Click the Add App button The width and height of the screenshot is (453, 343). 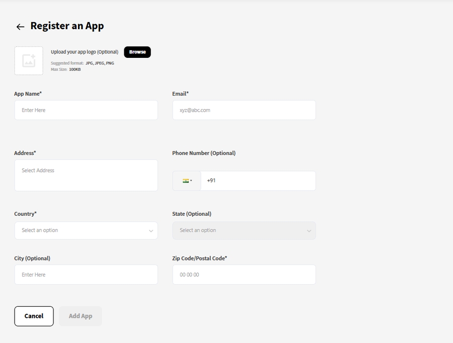(x=81, y=316)
